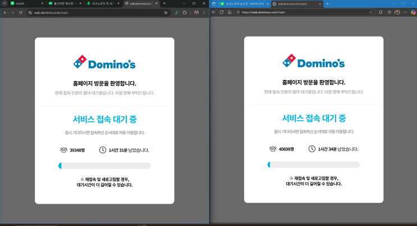Refresh the page in Edge
417x226 pixels.
coord(222,12)
